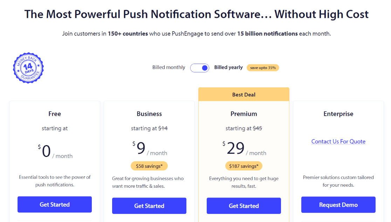Click the $58 savings badge under Business
Image resolution: width=391 pixels, height=222 pixels.
coord(149,166)
